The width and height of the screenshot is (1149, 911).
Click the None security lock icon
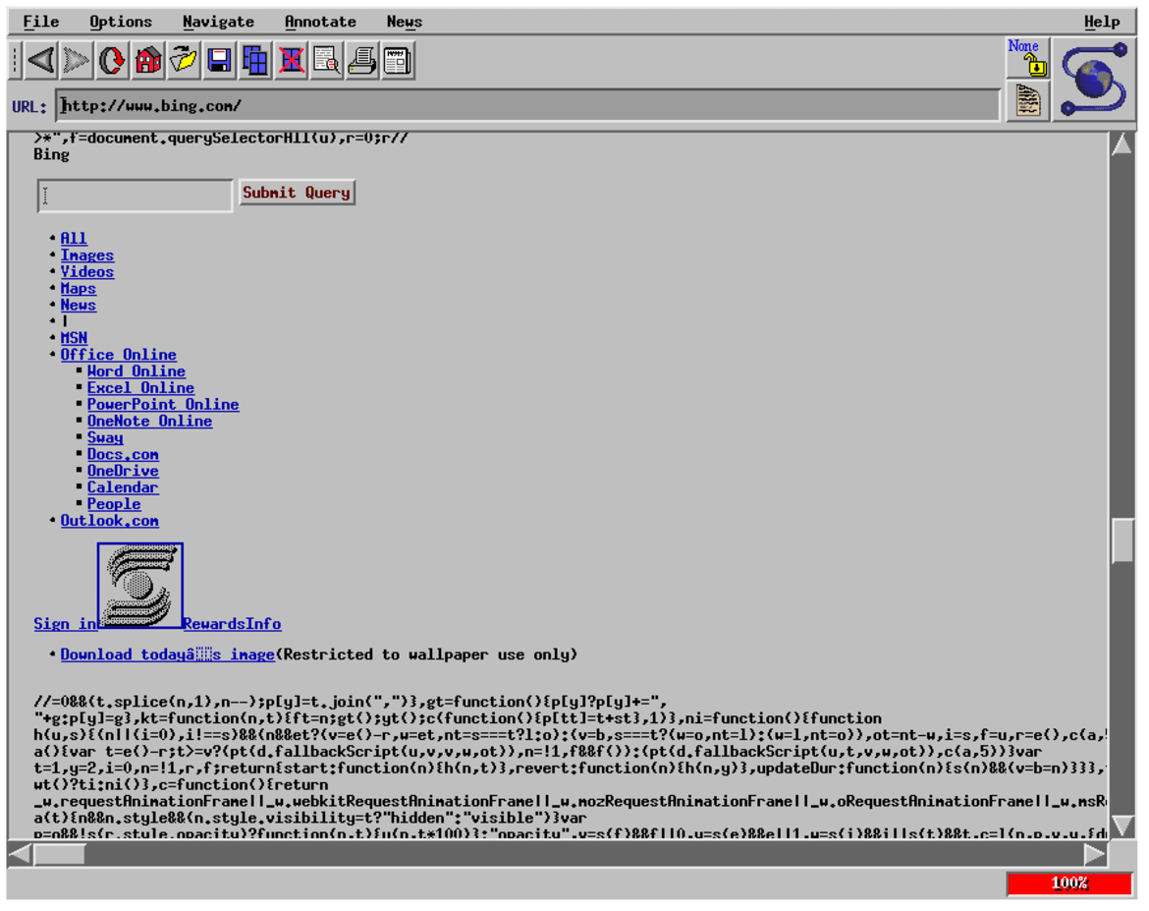(1028, 58)
